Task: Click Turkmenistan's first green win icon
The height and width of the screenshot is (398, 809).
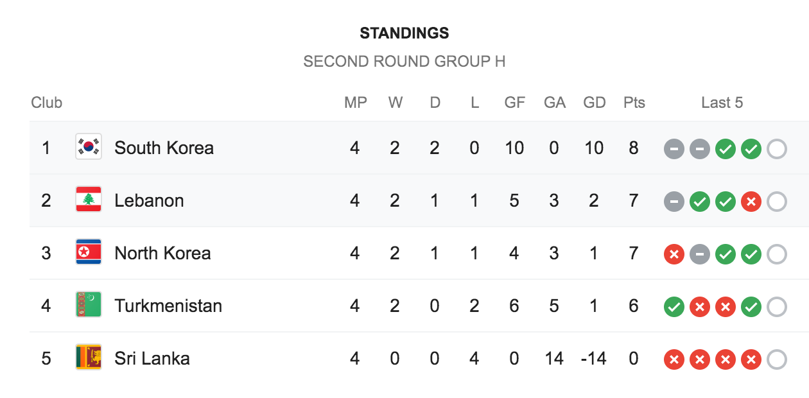Action: click(674, 307)
